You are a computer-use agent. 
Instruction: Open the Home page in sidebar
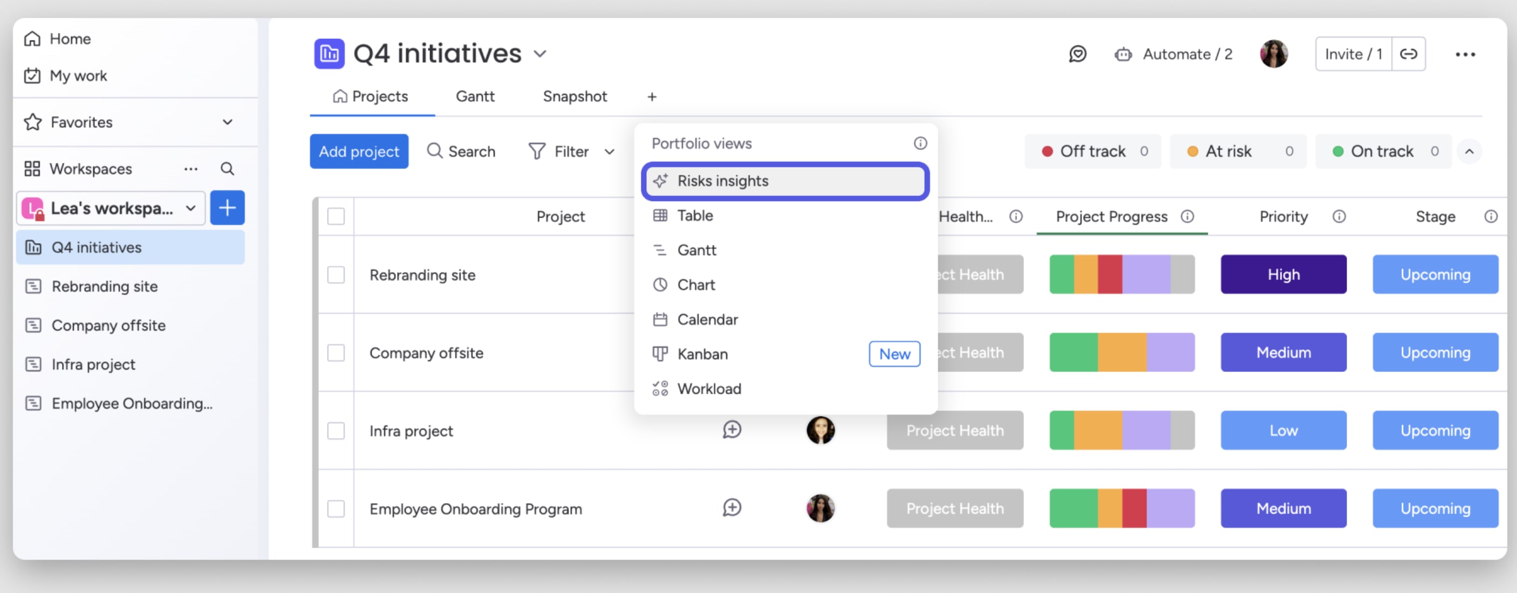coord(57,39)
